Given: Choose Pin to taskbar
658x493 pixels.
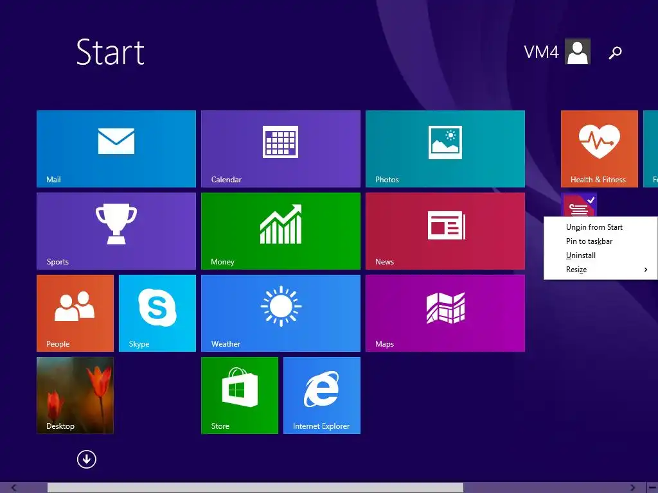Looking at the screenshot, I should pos(601,241).
